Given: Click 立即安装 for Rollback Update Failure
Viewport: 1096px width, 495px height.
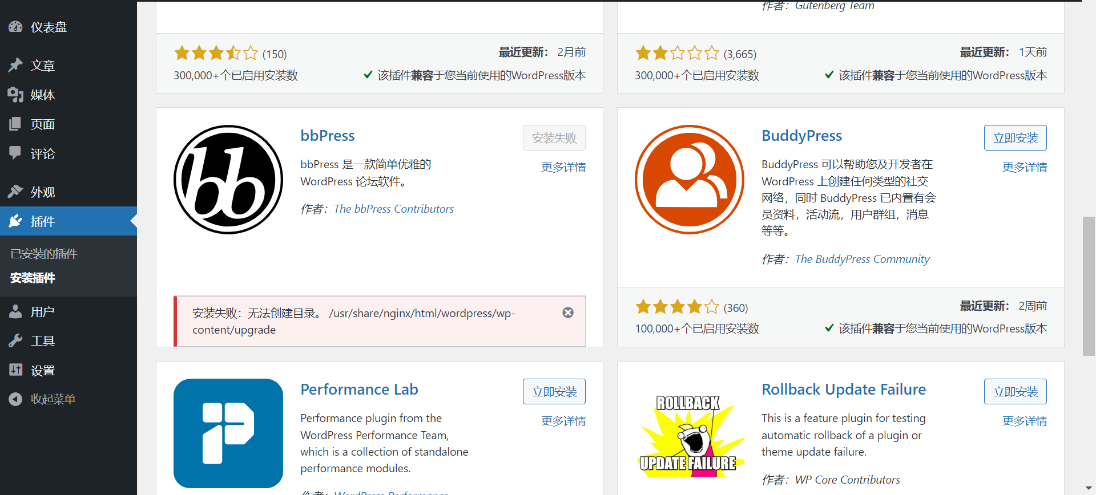Looking at the screenshot, I should (1016, 392).
